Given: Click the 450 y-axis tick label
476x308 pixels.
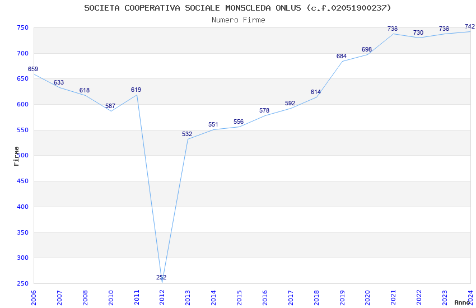Looking at the screenshot, I should (23, 181).
